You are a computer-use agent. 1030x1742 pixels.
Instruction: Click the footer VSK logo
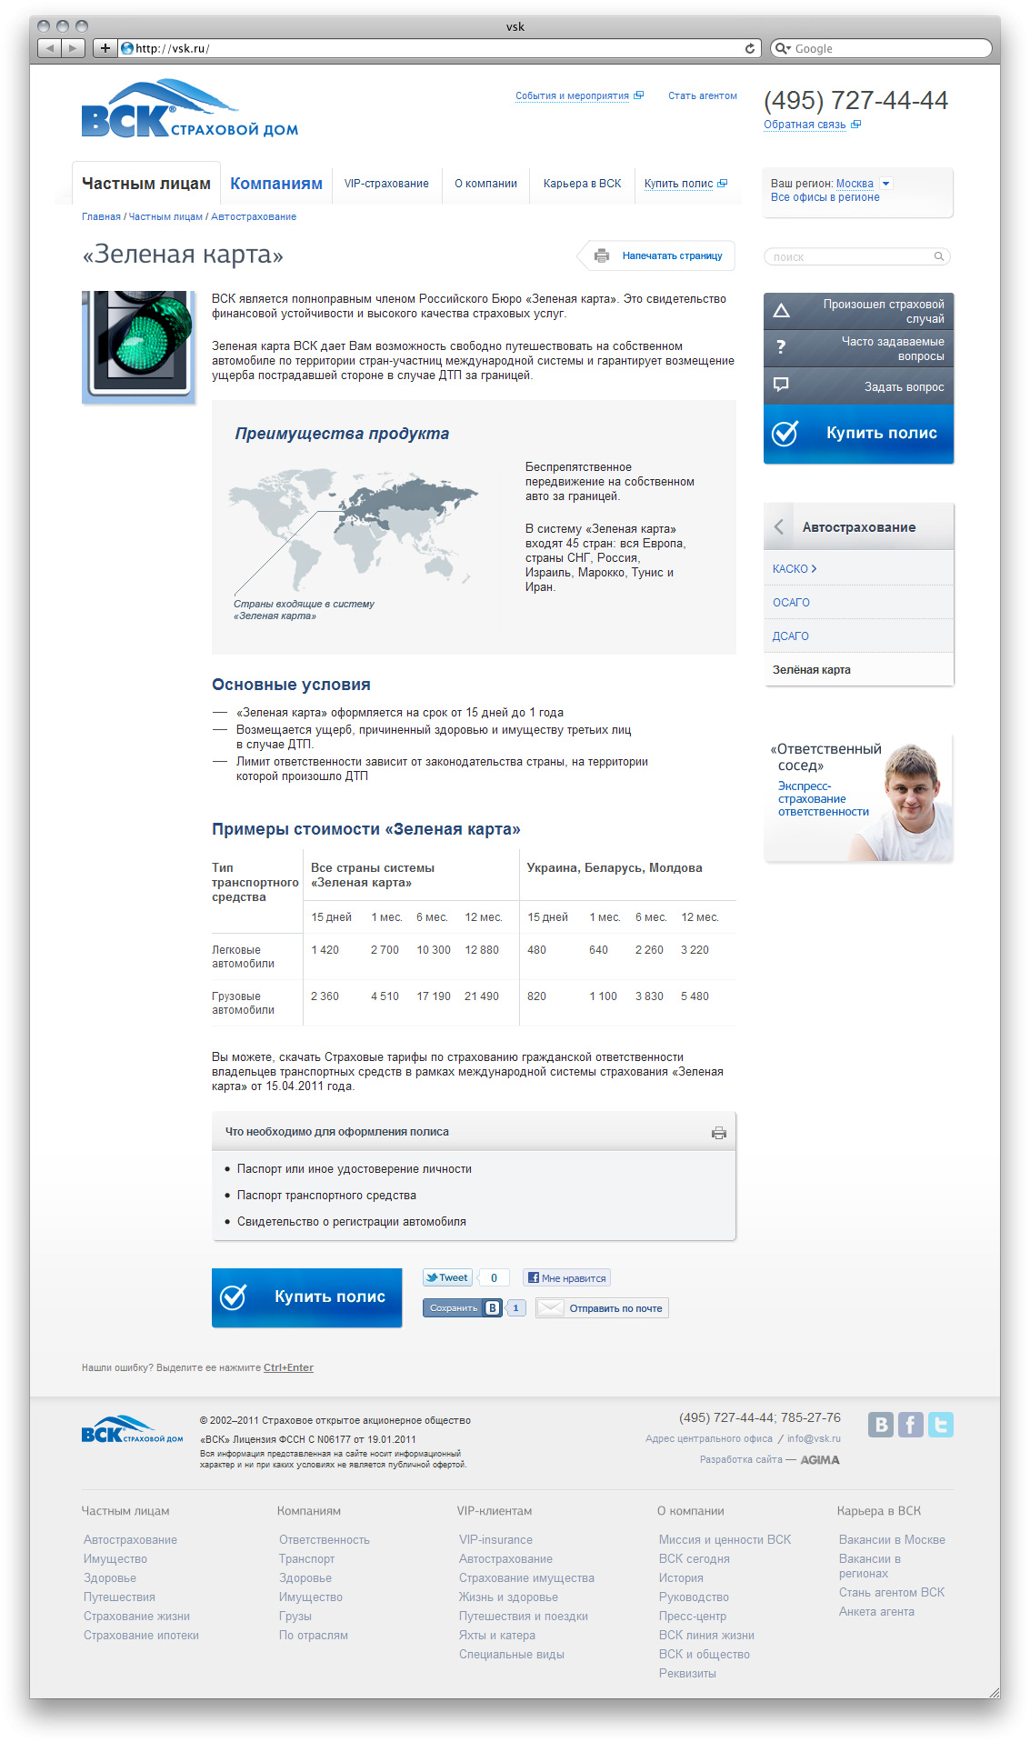coord(132,1430)
